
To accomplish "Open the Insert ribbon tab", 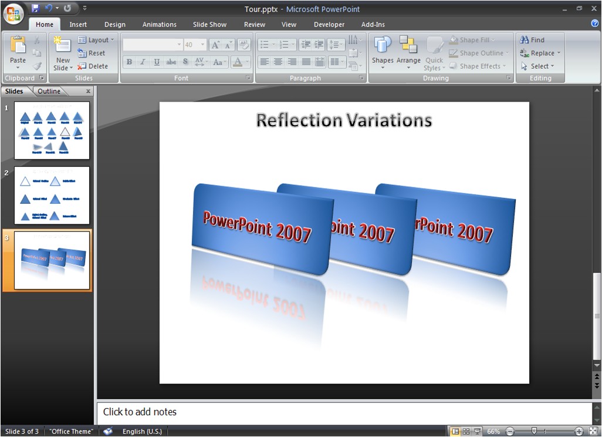I will (x=78, y=24).
